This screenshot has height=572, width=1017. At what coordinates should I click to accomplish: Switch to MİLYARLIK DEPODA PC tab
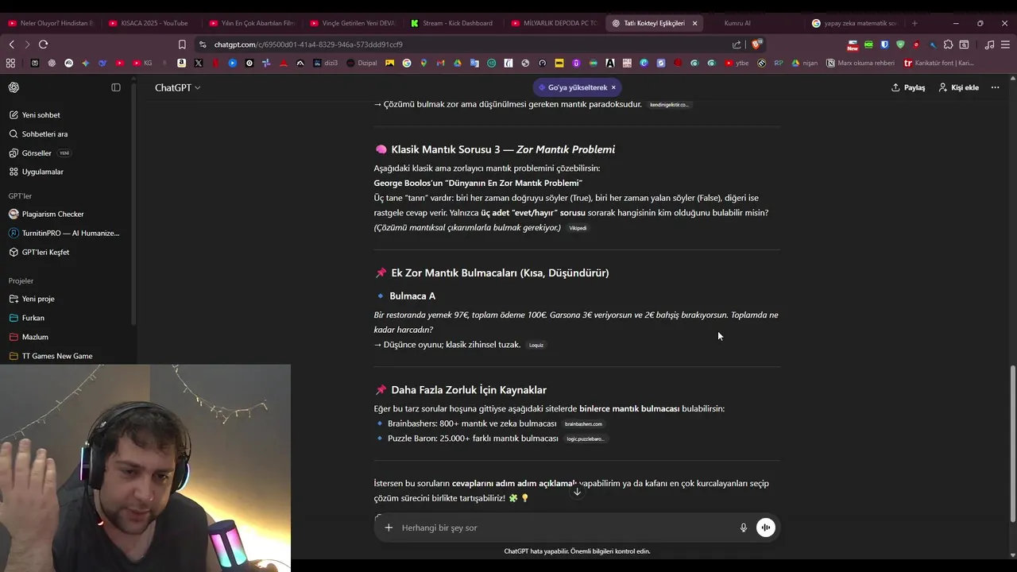[554, 23]
